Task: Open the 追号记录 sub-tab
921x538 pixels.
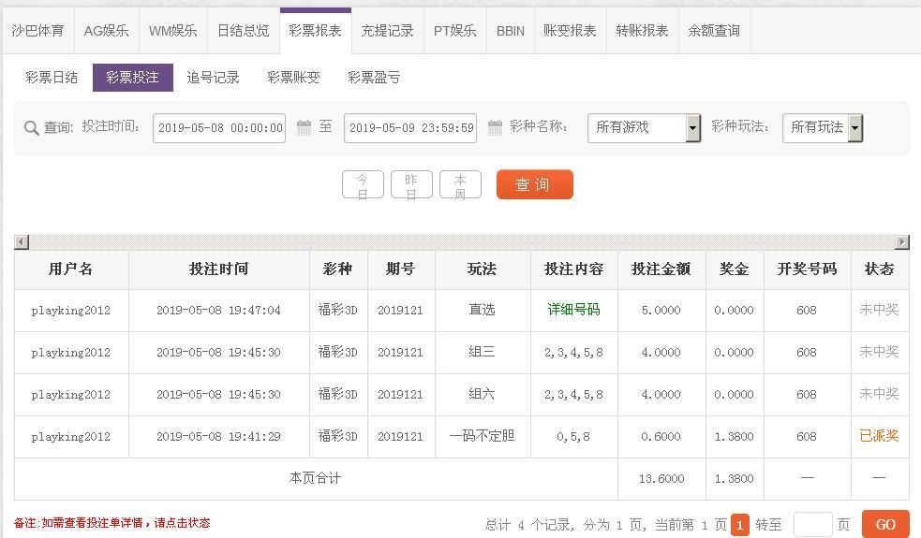Action: 213,78
